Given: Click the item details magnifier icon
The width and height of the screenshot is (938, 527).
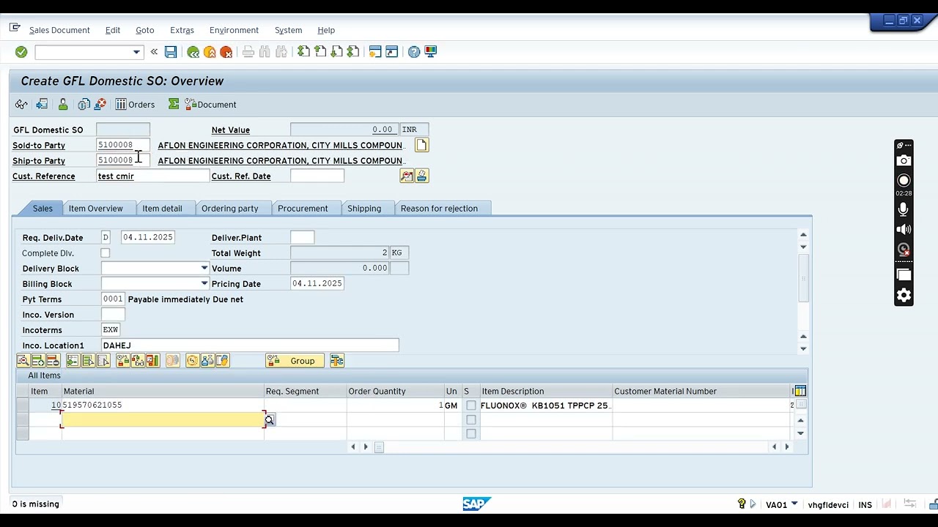Looking at the screenshot, I should coord(23,361).
